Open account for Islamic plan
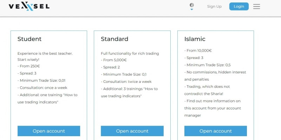Image resolution: width=281 pixels, height=140 pixels. [216, 131]
